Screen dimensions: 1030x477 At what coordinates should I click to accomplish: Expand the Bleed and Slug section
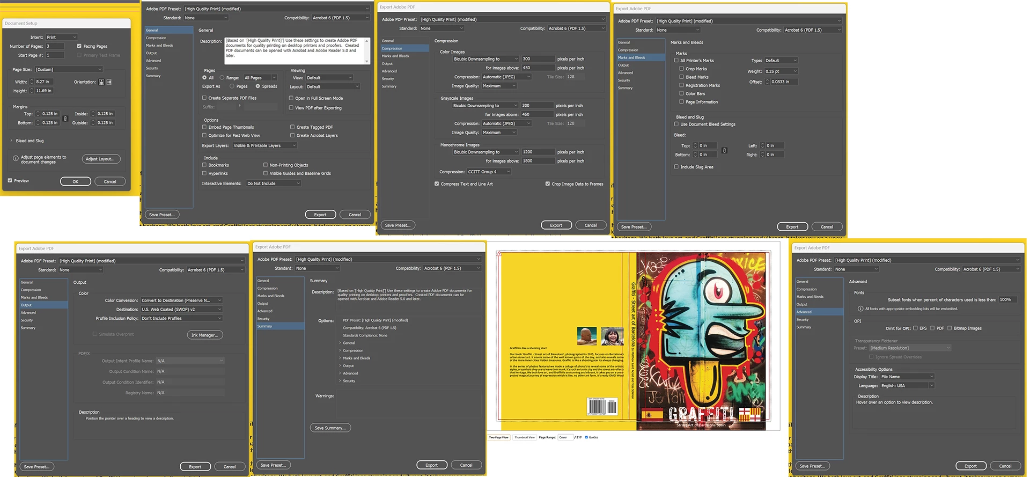(11, 141)
